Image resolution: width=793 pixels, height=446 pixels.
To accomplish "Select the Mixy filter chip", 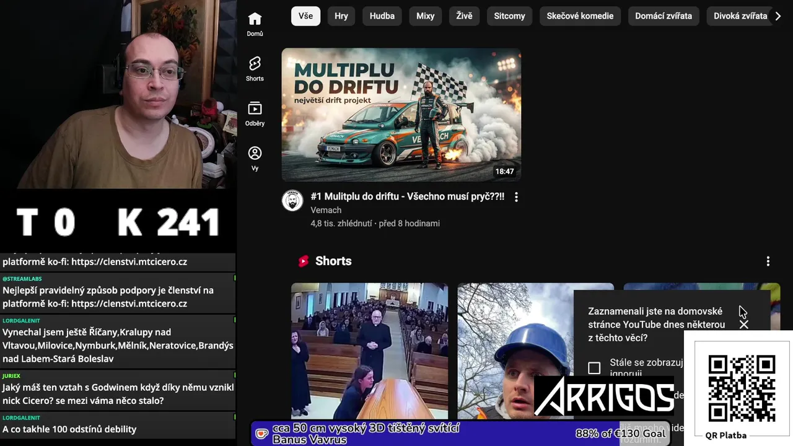I will click(426, 16).
